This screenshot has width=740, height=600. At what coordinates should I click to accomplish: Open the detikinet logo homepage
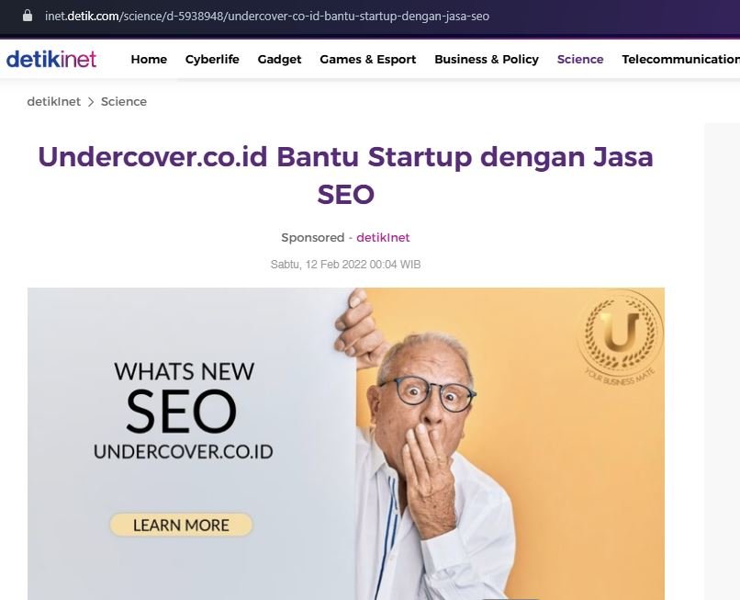(x=51, y=59)
